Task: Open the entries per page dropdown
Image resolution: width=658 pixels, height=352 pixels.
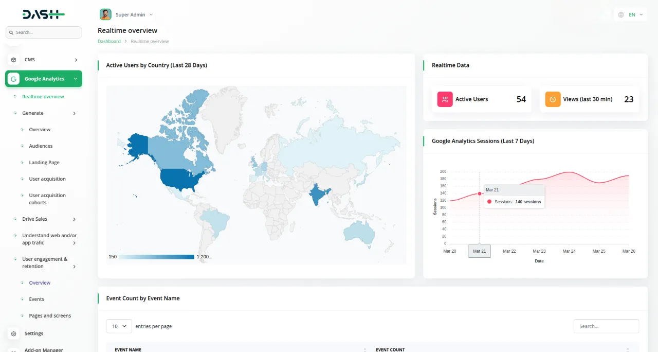Action: pos(118,326)
